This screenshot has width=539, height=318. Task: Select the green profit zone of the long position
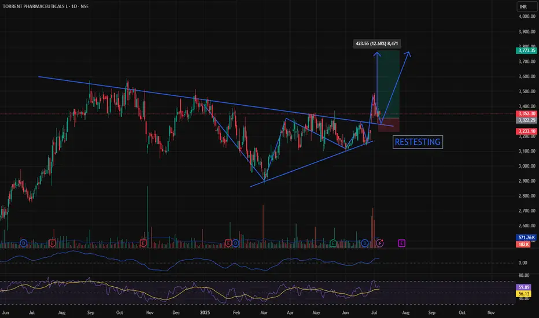pyautogui.click(x=389, y=84)
